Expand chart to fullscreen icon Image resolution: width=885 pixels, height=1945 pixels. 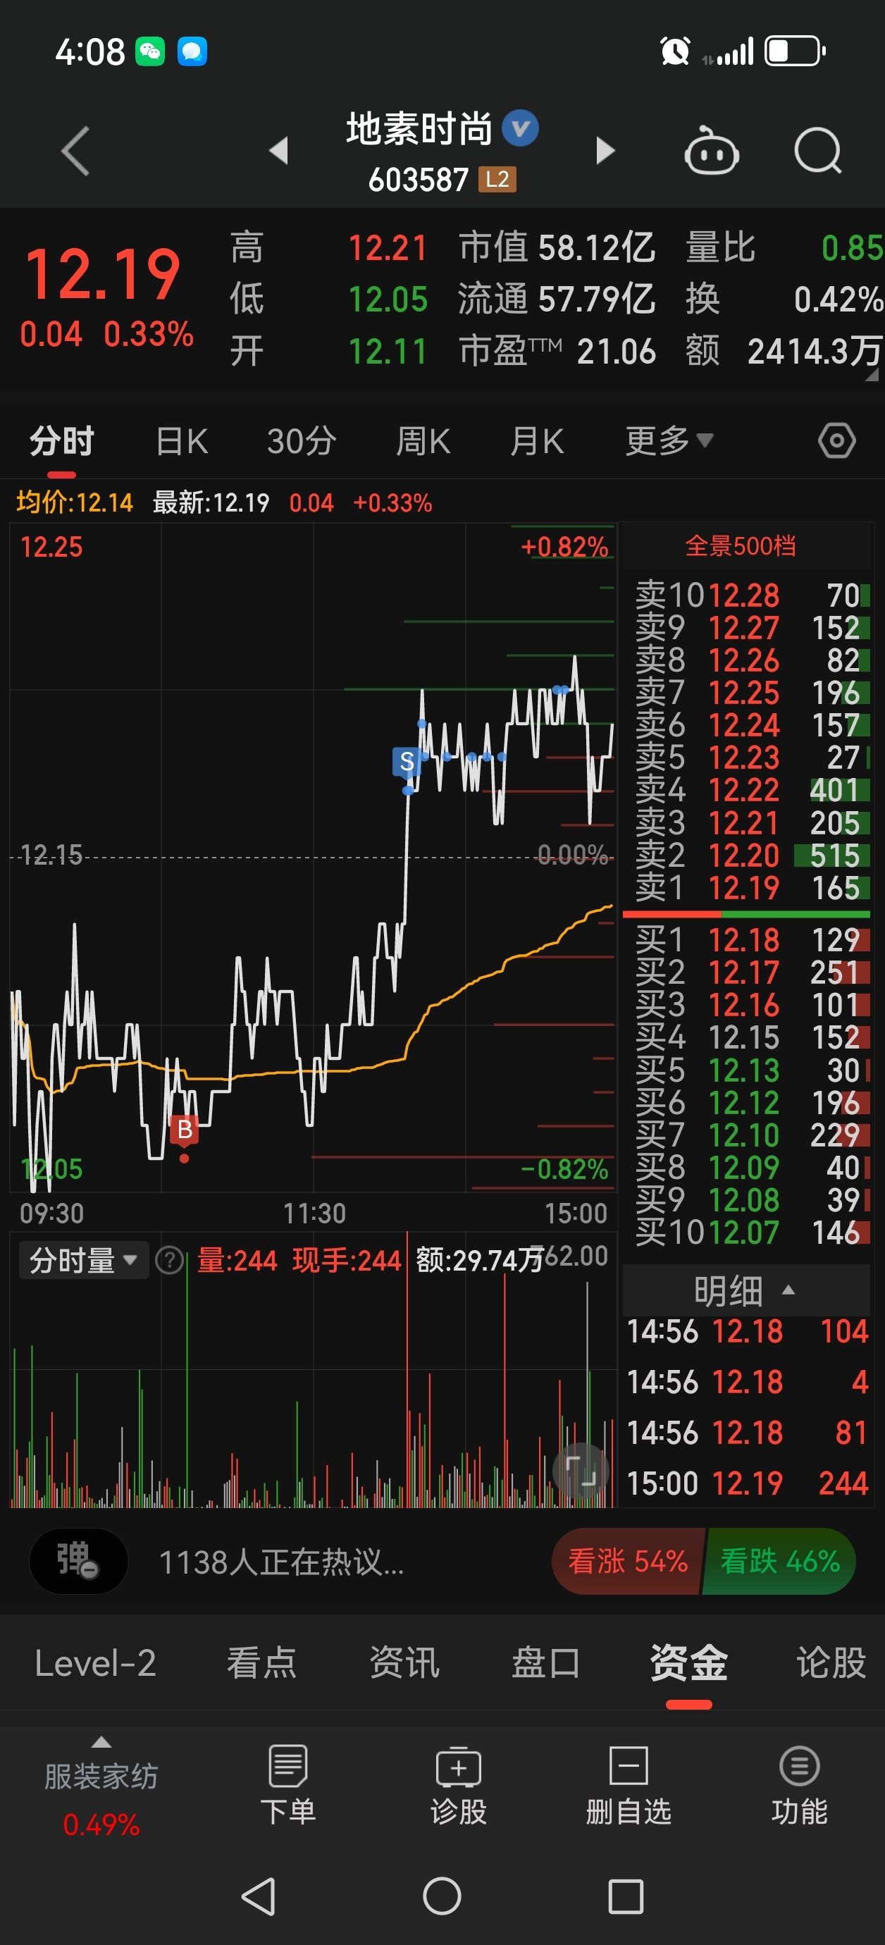[581, 1471]
